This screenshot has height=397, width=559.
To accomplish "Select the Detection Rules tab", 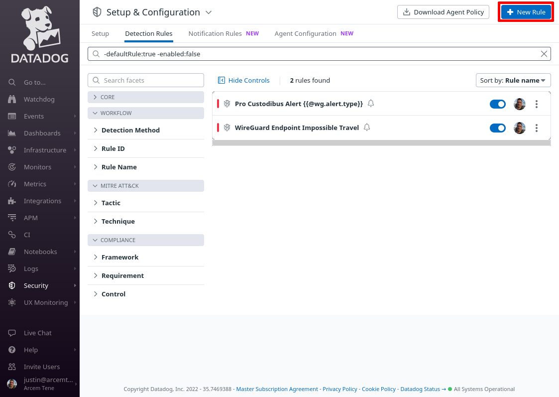I will tap(149, 33).
